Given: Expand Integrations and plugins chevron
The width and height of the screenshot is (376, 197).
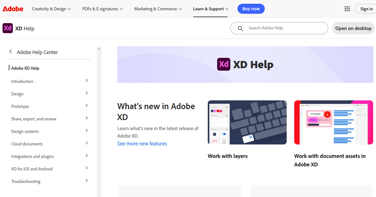Looking at the screenshot, I should pyautogui.click(x=87, y=156).
